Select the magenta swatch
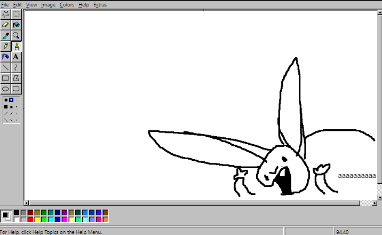The image size is (382, 235). [x=65, y=220]
